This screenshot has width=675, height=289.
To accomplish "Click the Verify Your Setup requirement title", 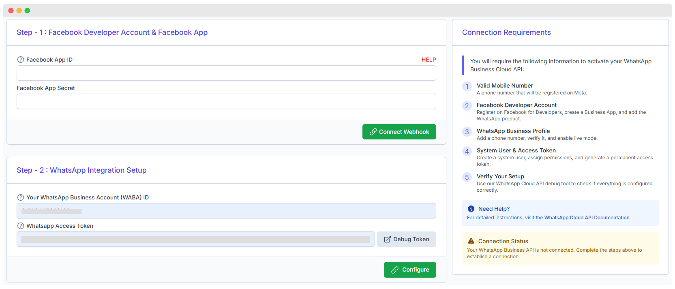I will click(500, 176).
